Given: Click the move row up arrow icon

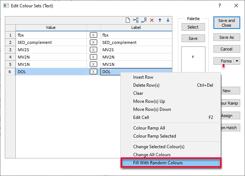Looking at the screenshot, I should click(160, 20).
